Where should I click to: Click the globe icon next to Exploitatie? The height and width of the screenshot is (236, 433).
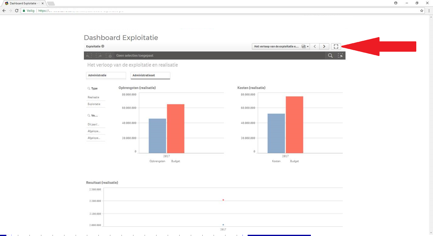(x=103, y=46)
